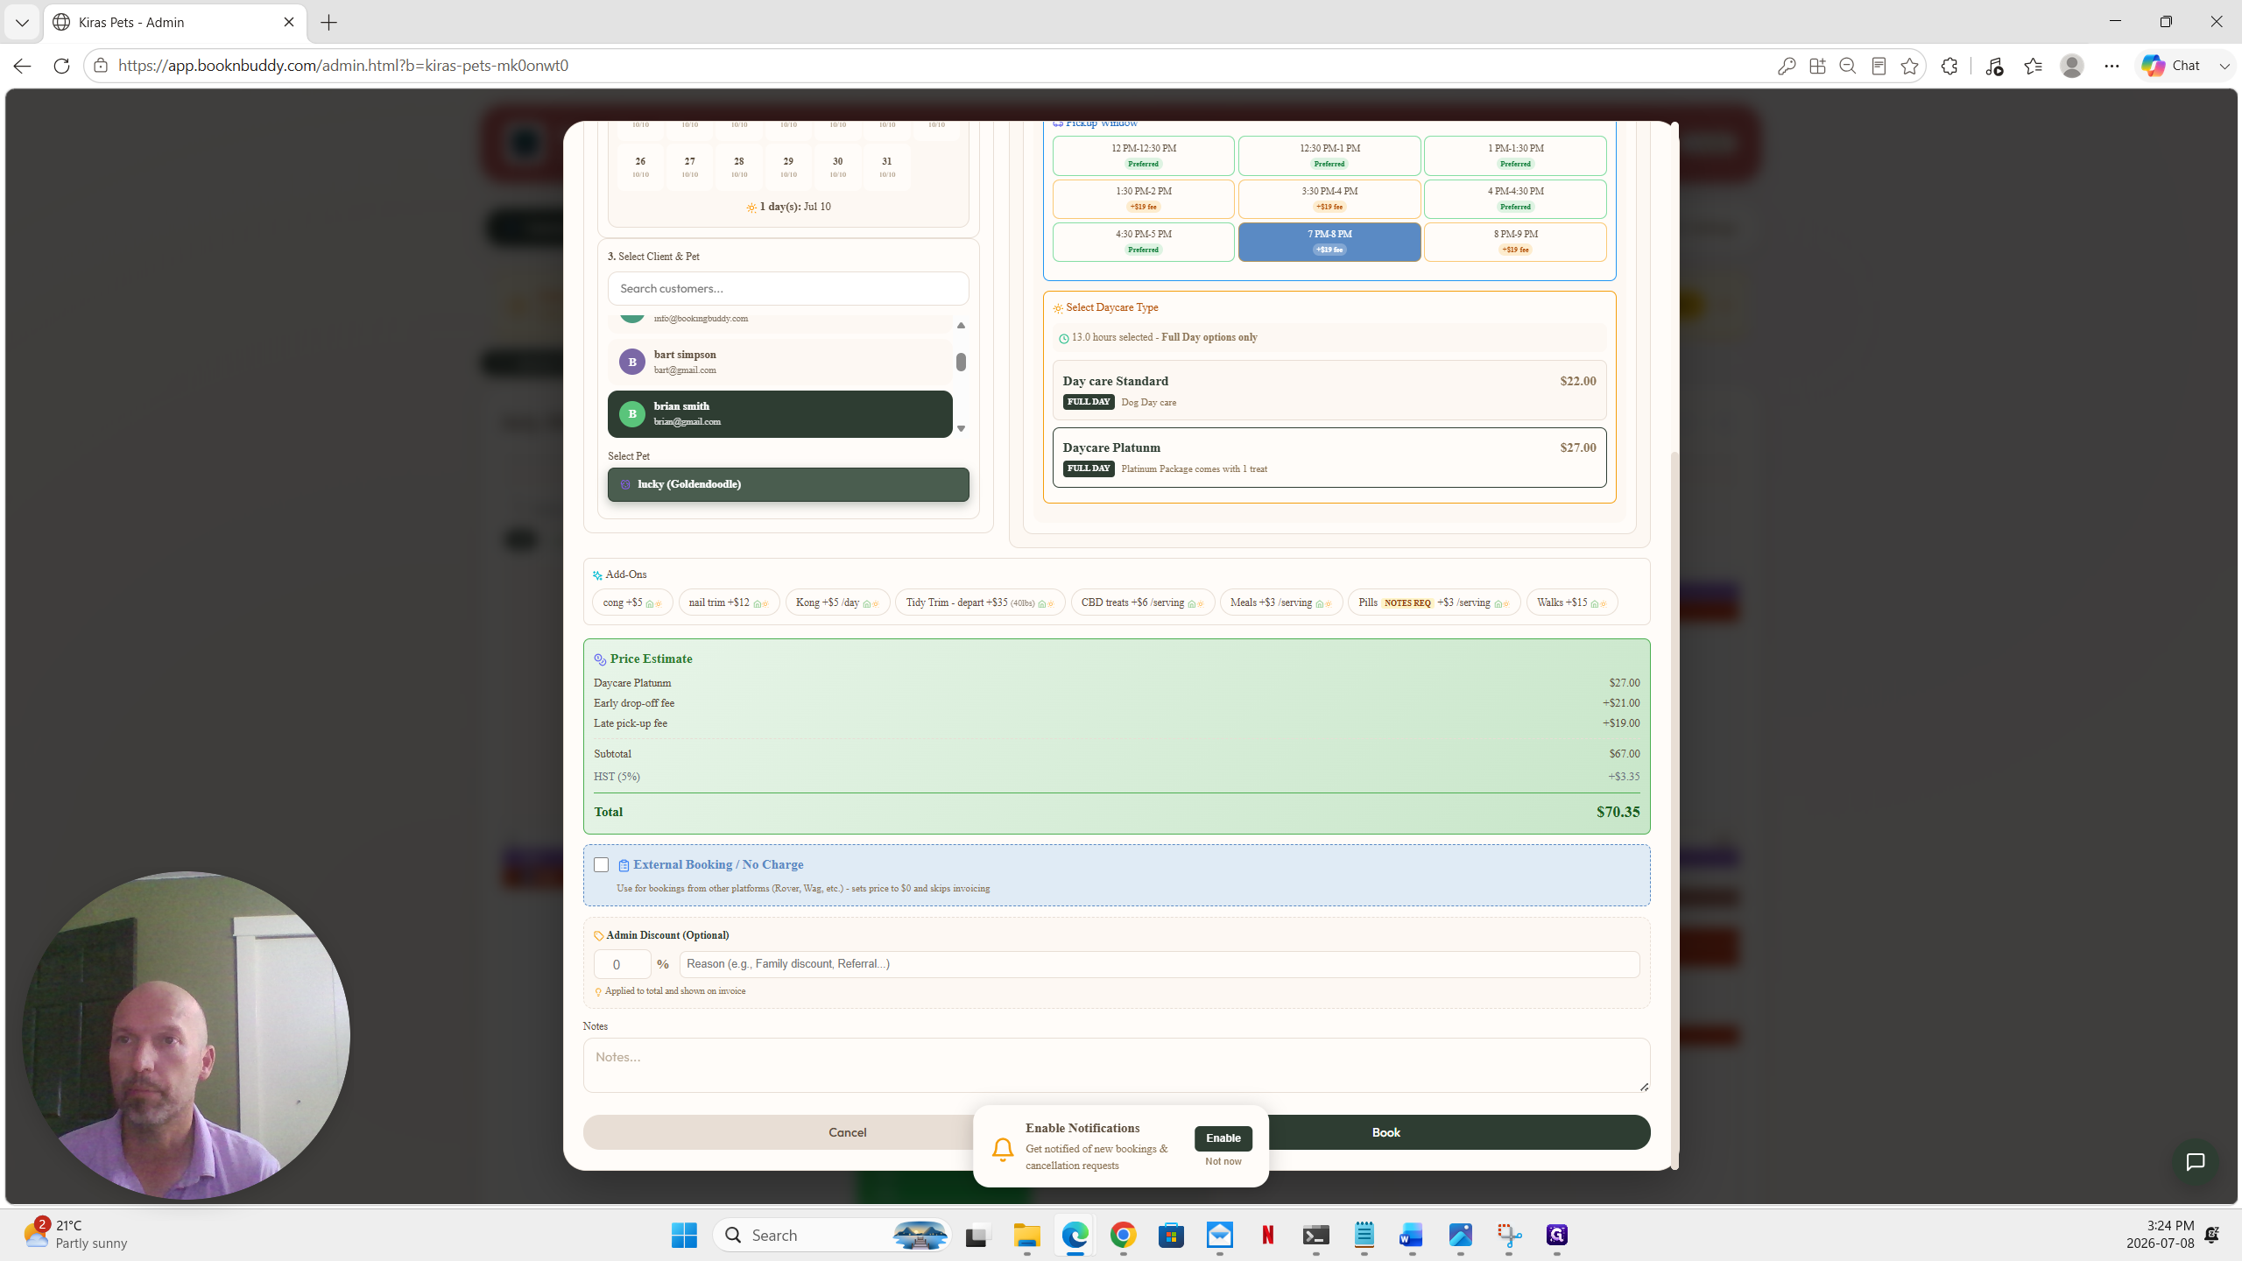This screenshot has height=1261, width=2242.
Task: Select the 1 PM-1:30 PM pickup window
Action: [x=1514, y=156]
